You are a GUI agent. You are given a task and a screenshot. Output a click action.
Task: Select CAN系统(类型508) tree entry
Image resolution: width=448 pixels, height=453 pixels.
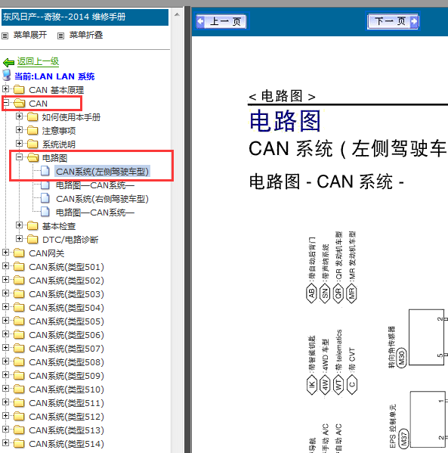pyautogui.click(x=66, y=362)
